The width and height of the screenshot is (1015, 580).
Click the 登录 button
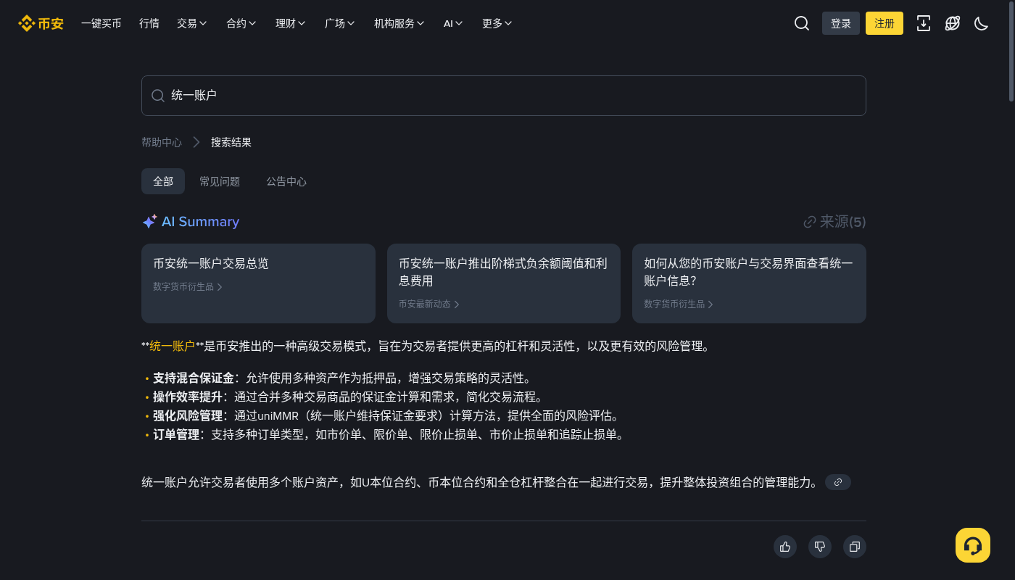pos(841,23)
